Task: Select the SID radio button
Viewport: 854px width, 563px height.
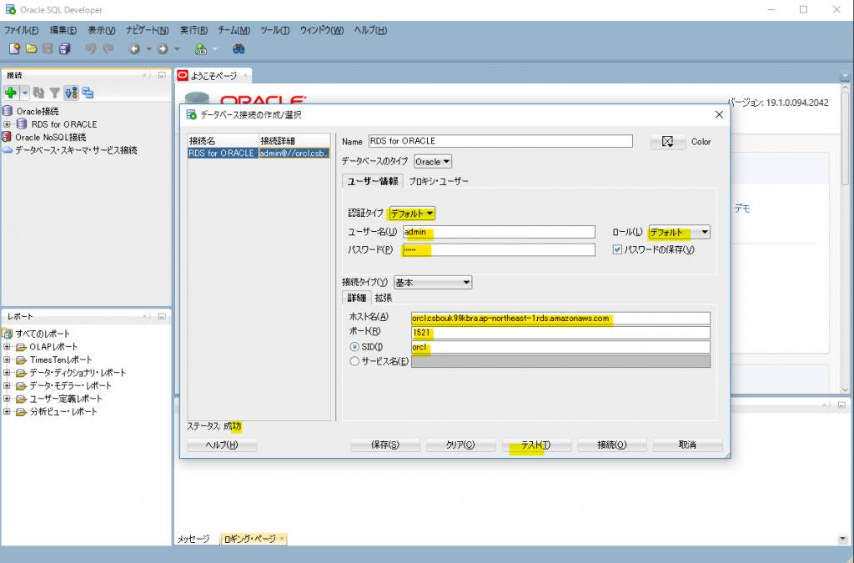Action: 354,347
